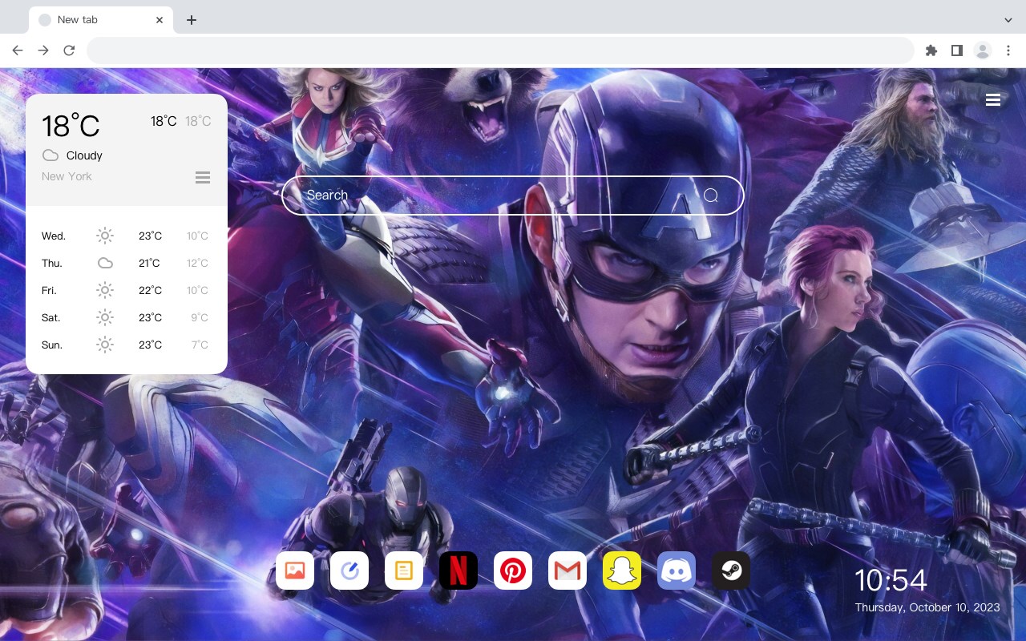Click the current 18°C temperature

pos(71,126)
